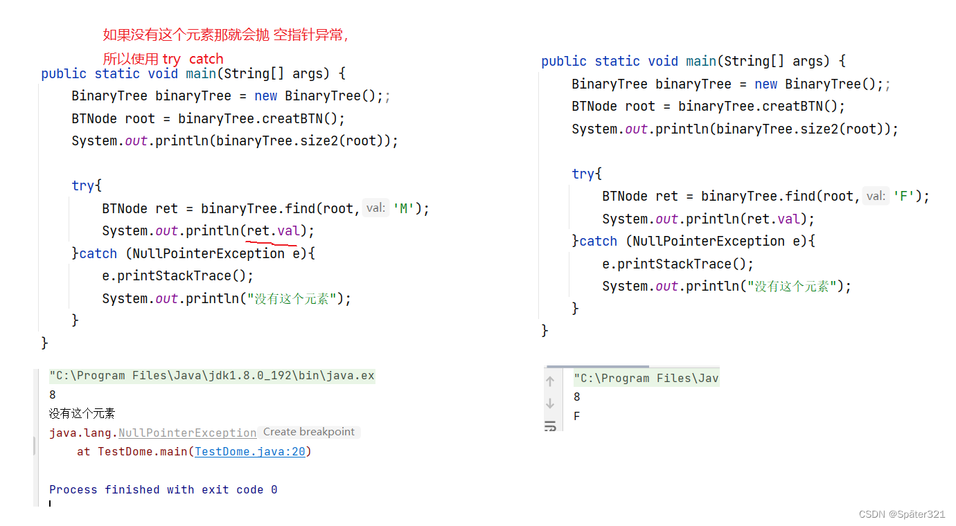
Task: Select the val: inlay hint before 'F'
Action: [x=876, y=196]
